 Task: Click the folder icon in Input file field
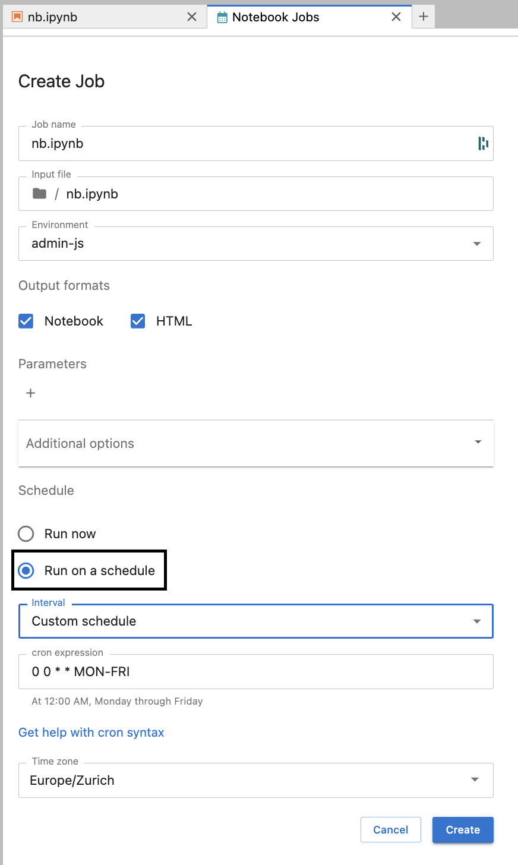pos(38,193)
